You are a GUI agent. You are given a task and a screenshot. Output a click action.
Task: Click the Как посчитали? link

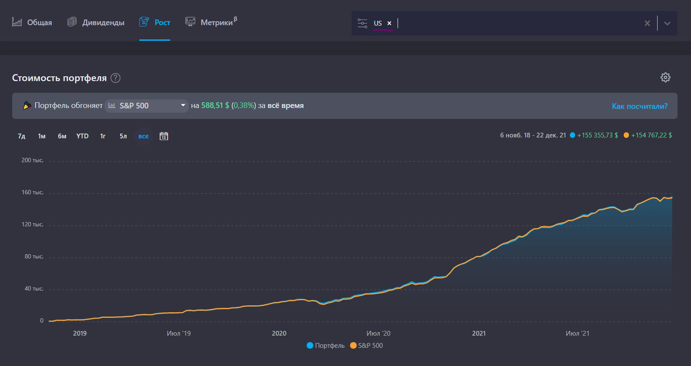pyautogui.click(x=639, y=106)
